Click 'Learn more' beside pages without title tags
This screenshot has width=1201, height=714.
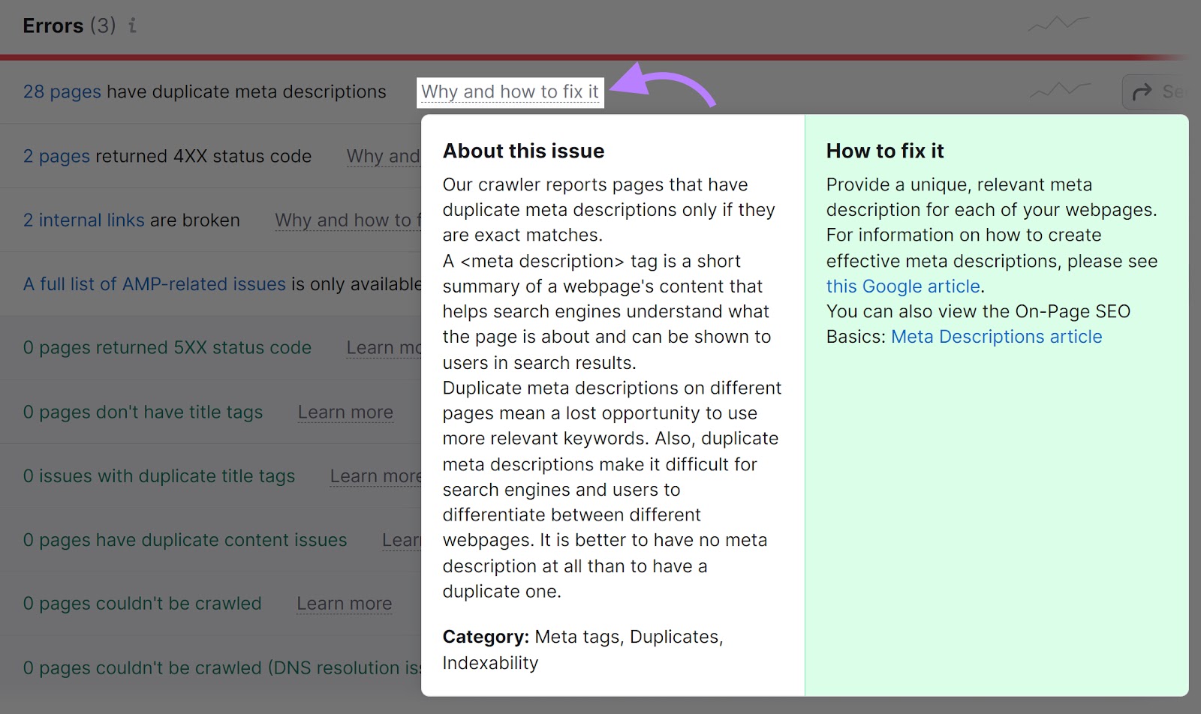click(x=345, y=412)
